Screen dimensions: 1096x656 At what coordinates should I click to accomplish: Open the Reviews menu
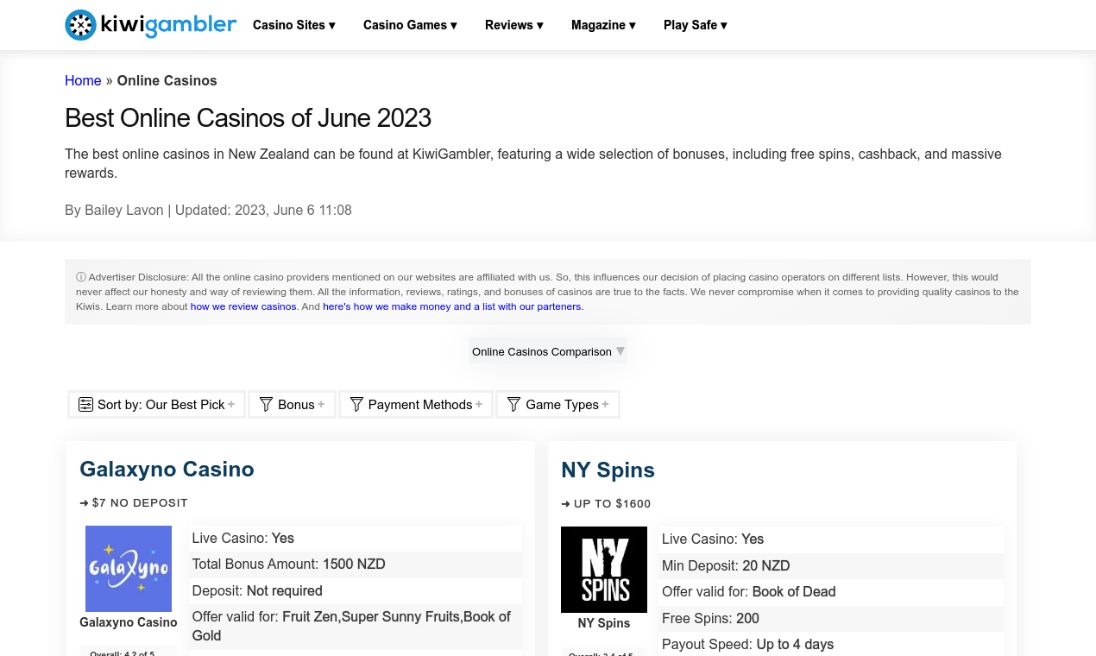pyautogui.click(x=514, y=25)
